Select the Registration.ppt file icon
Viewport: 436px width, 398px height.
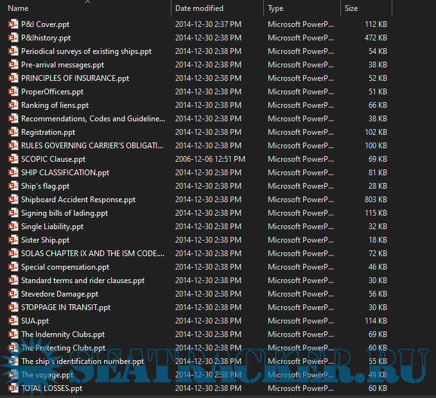pyautogui.click(x=13, y=132)
